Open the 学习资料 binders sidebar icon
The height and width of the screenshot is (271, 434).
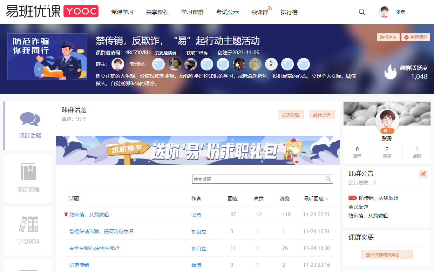[28, 224]
